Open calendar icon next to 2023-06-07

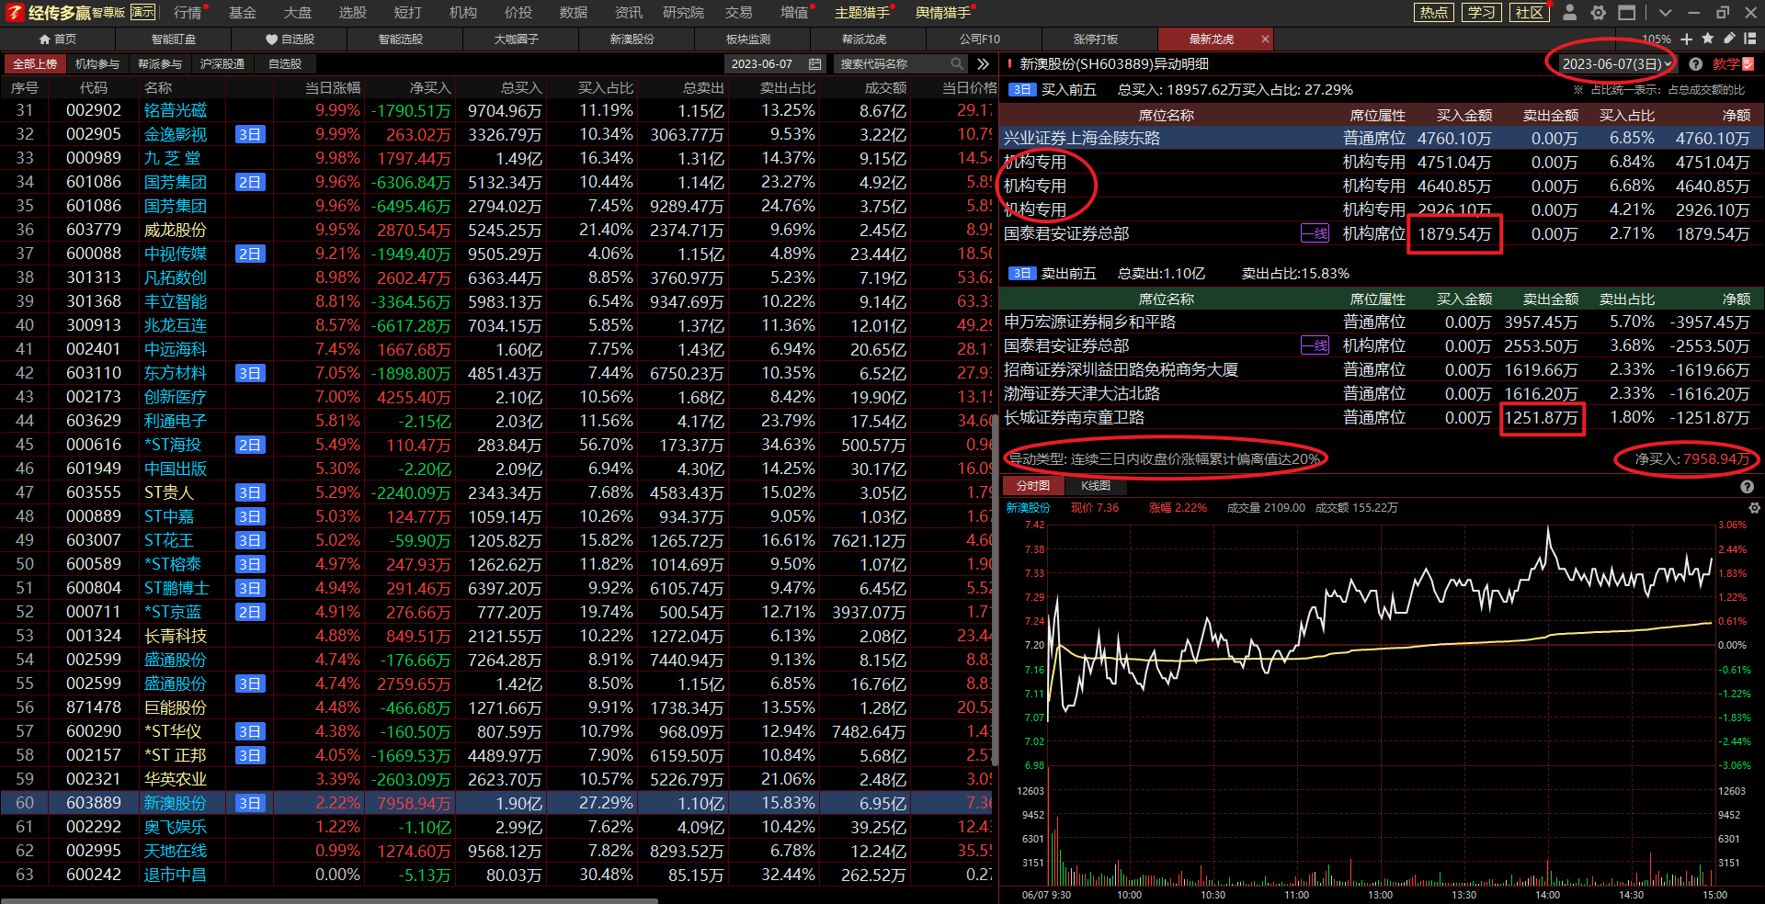click(x=814, y=64)
